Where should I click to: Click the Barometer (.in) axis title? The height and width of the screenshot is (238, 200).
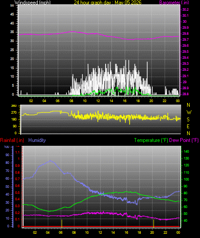[174, 3]
